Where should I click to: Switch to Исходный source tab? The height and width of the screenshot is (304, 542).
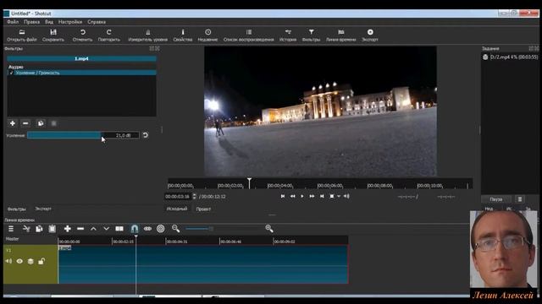(x=177, y=209)
